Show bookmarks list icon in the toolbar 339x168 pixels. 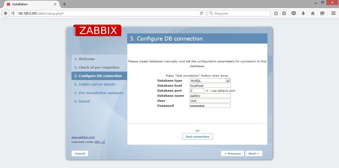(284, 13)
